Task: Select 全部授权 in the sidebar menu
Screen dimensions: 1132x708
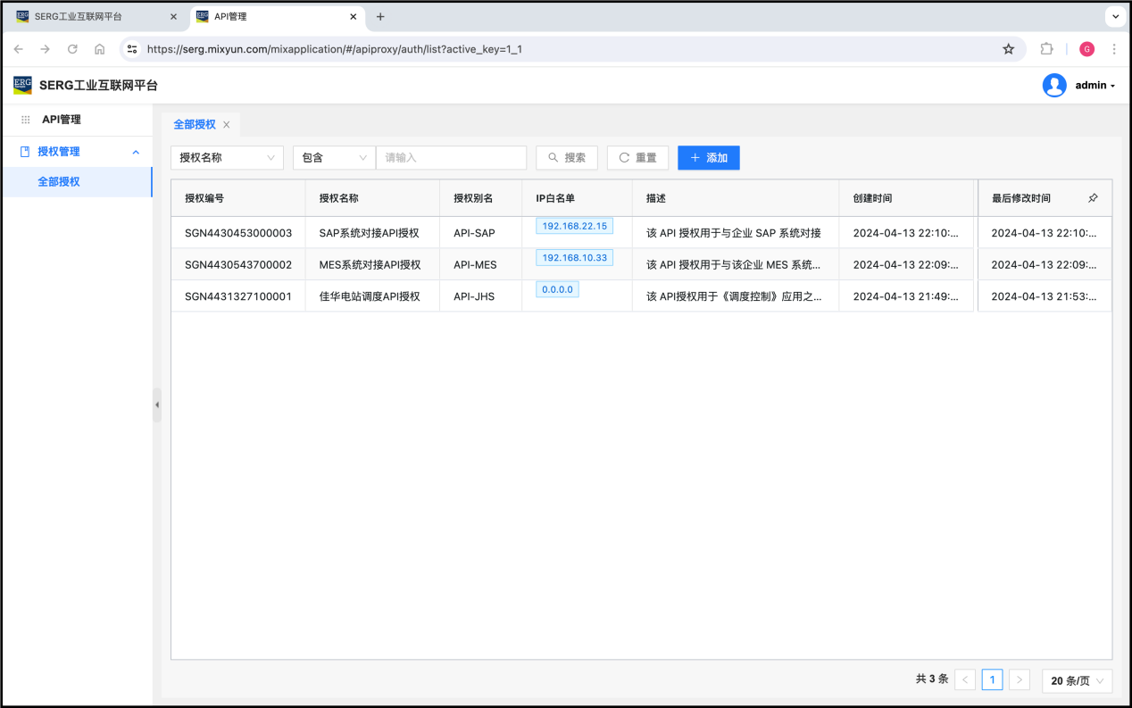Action: point(59,181)
